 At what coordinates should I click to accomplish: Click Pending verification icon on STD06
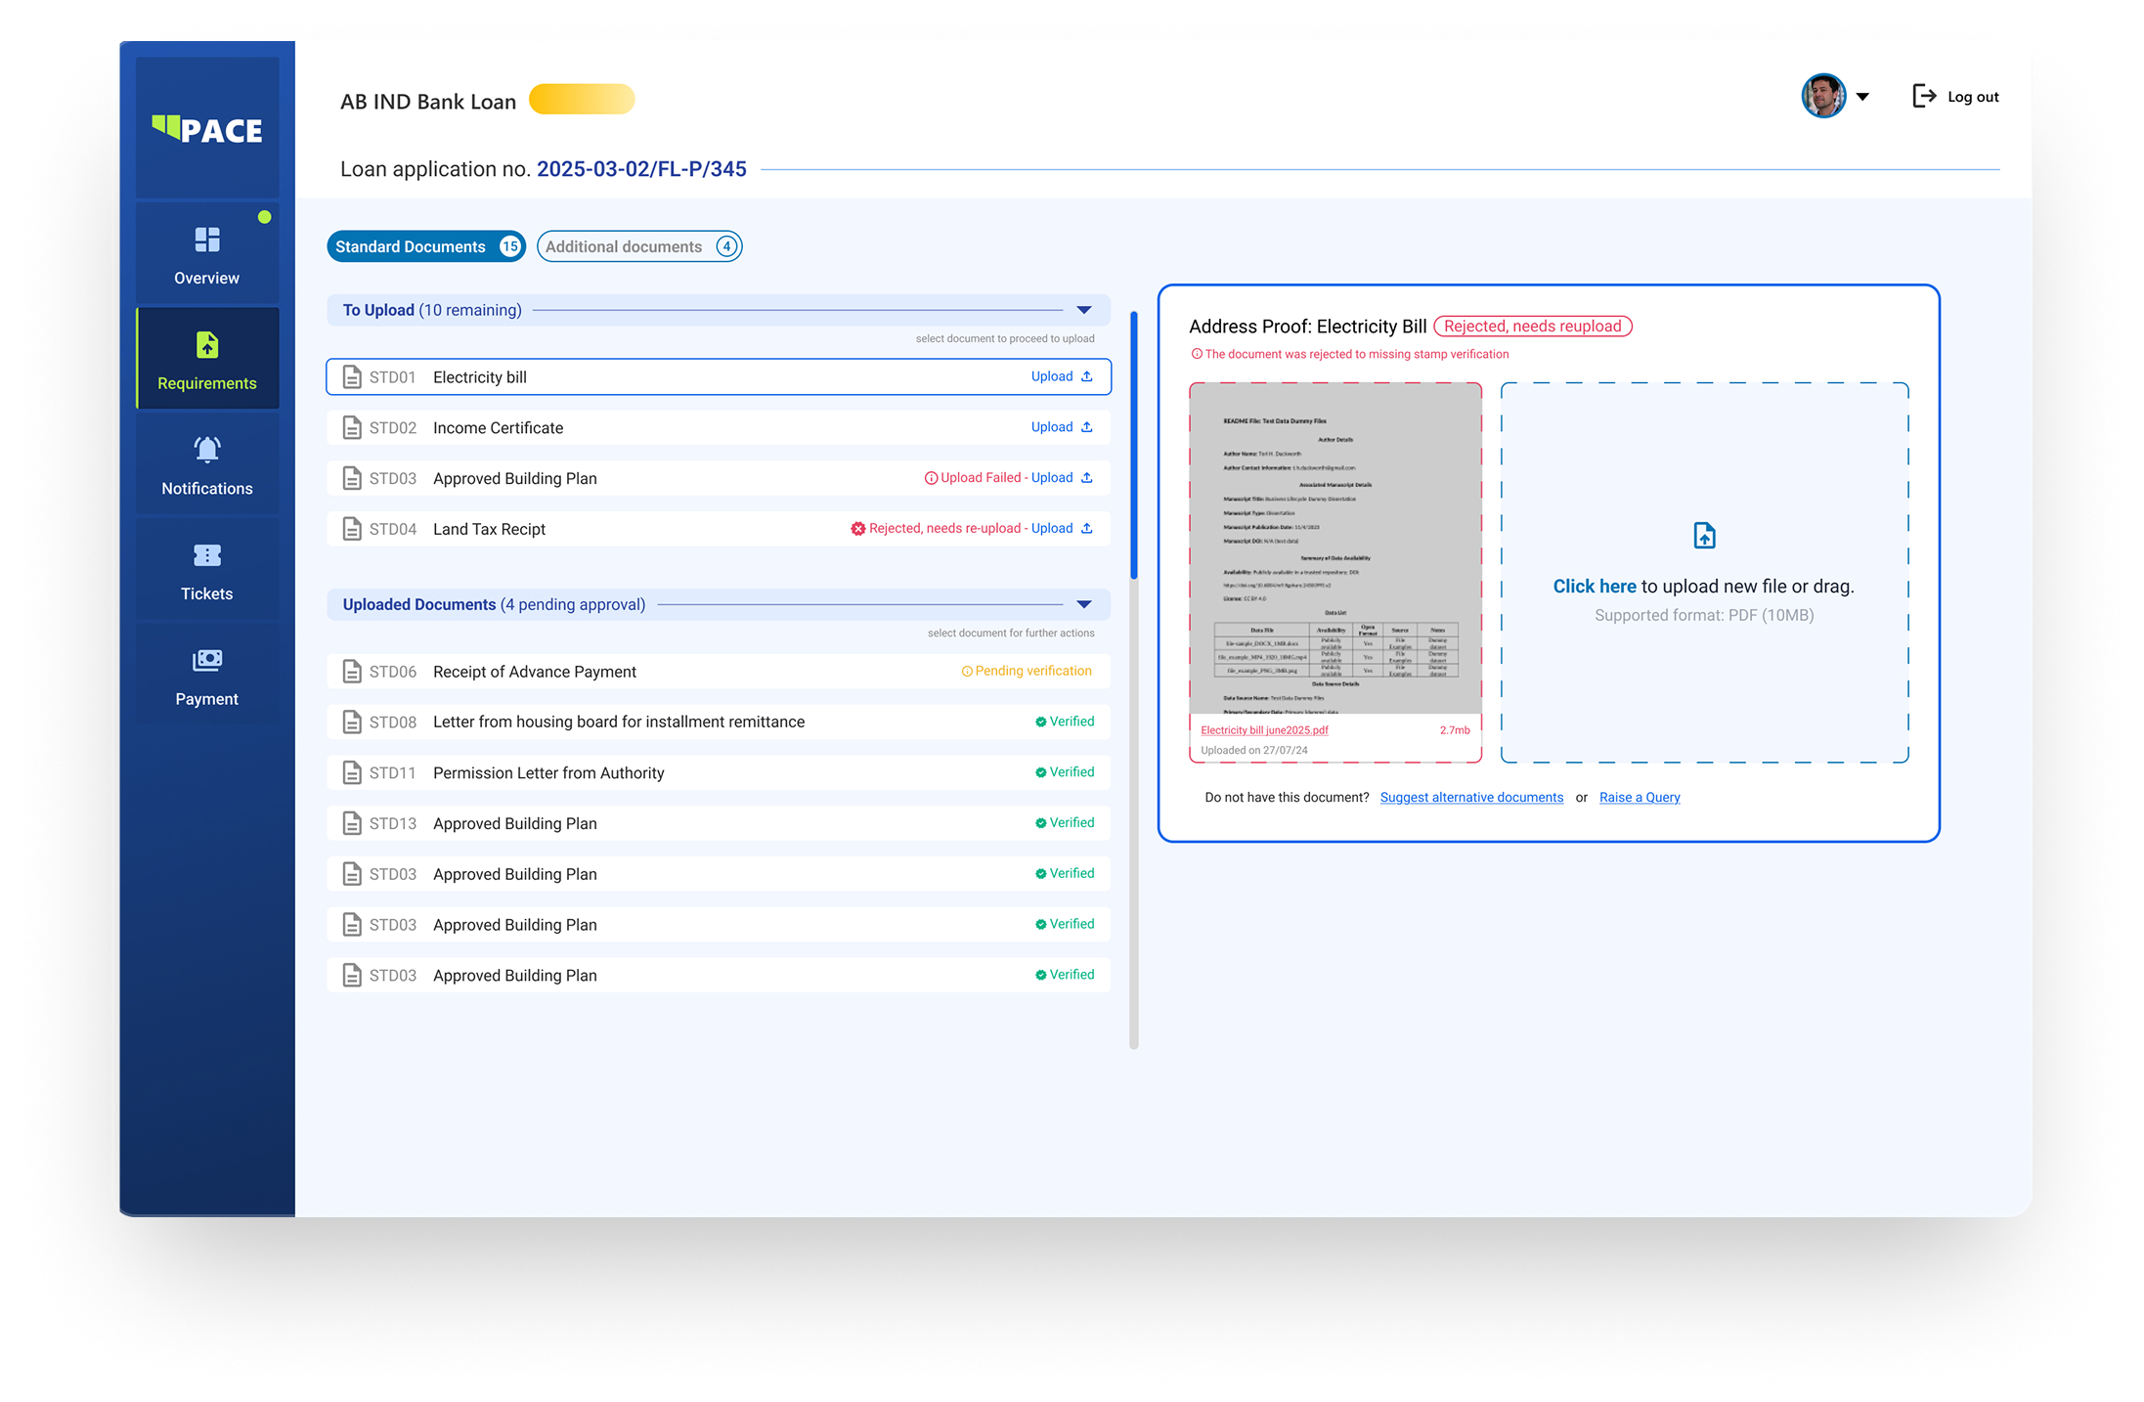pos(967,672)
